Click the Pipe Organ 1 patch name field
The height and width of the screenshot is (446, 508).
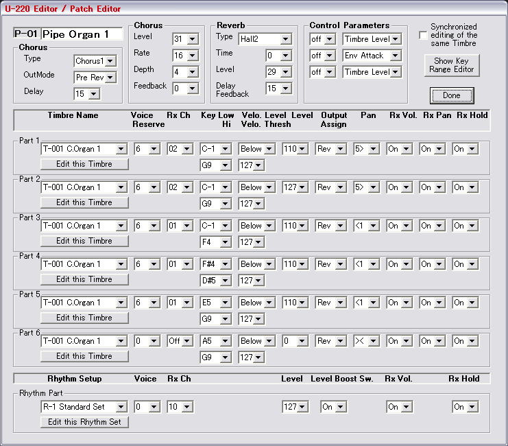(82, 34)
